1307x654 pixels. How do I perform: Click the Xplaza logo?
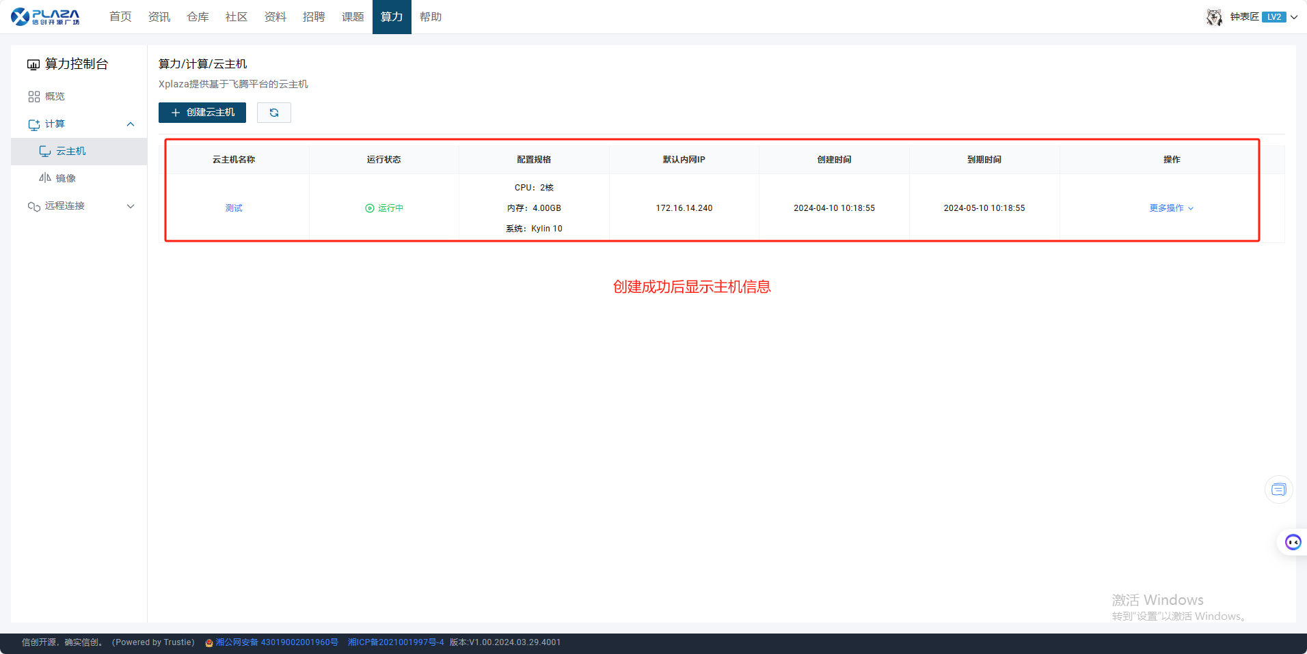point(45,16)
